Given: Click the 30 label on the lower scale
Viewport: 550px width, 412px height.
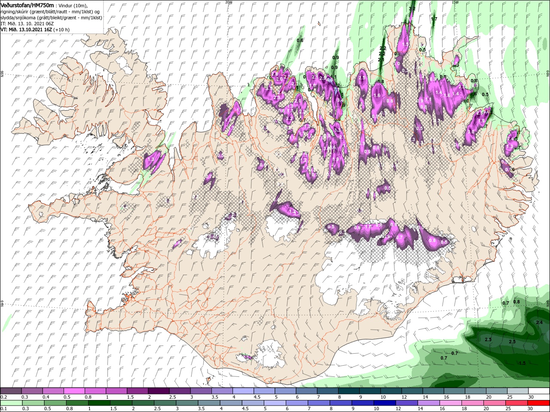Looking at the screenshot, I should click(x=530, y=409).
